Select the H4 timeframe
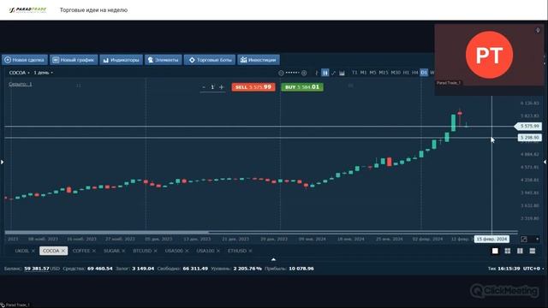Screen dimensions: 548x308 tap(414, 72)
